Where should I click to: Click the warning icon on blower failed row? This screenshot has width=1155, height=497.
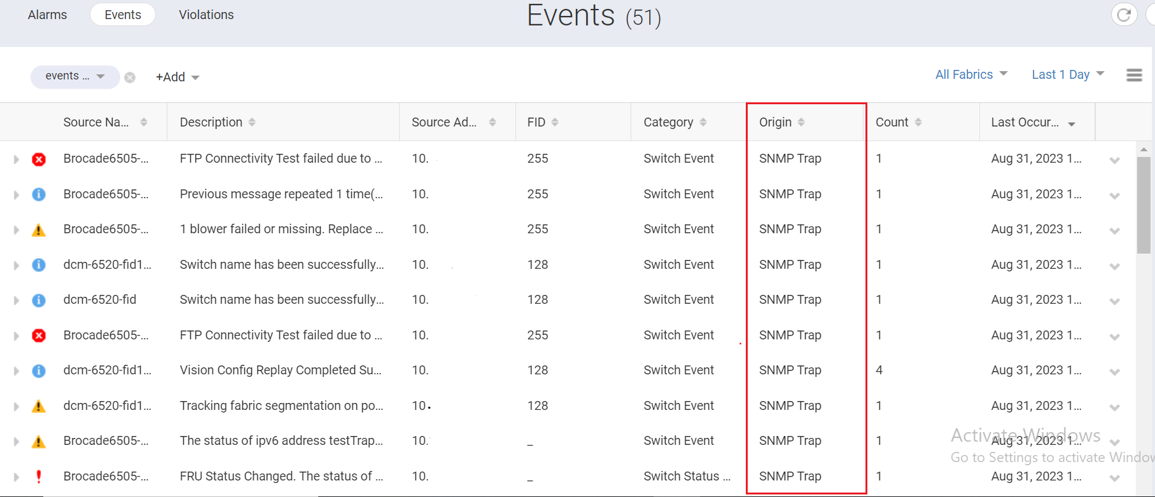39,230
